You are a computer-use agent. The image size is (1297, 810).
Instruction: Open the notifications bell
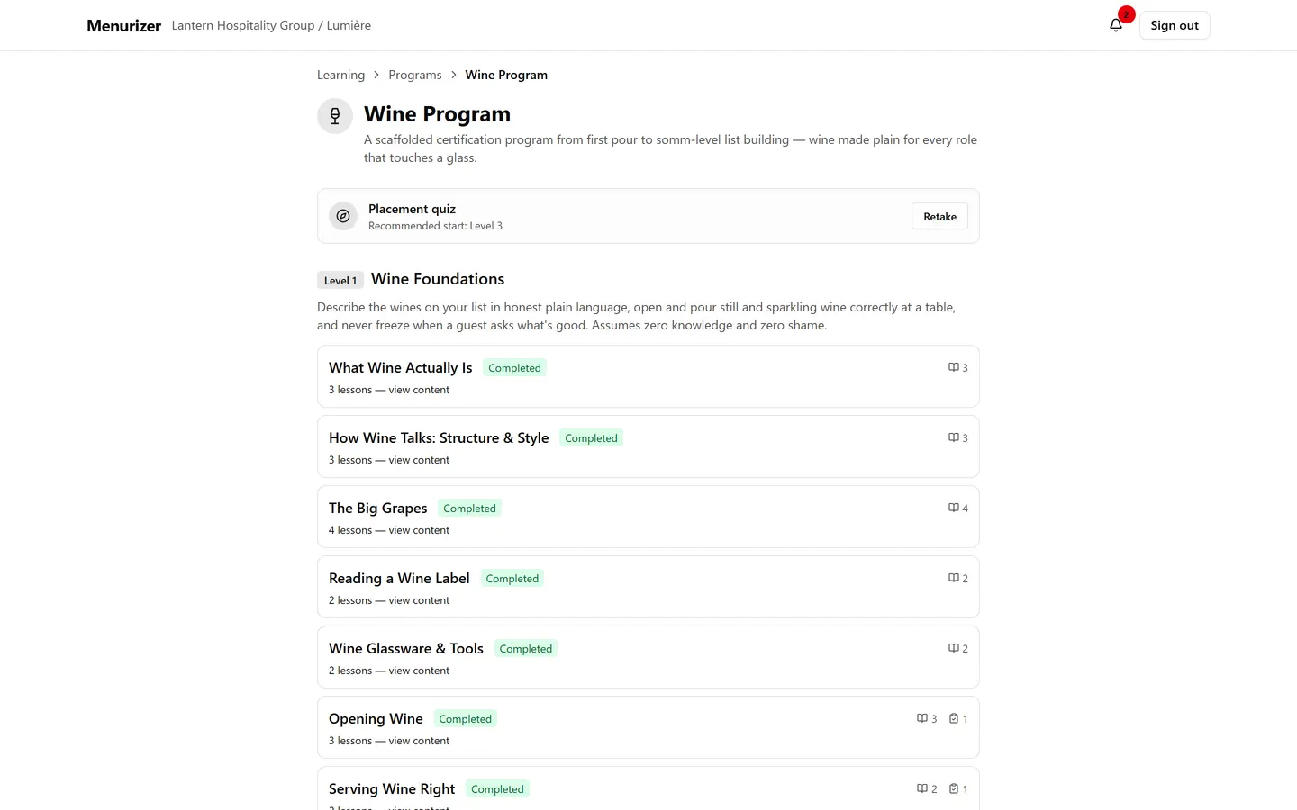(x=1116, y=25)
